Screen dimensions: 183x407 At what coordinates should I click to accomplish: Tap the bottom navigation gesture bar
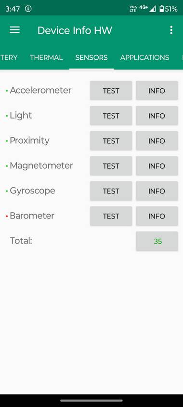pyautogui.click(x=91, y=401)
